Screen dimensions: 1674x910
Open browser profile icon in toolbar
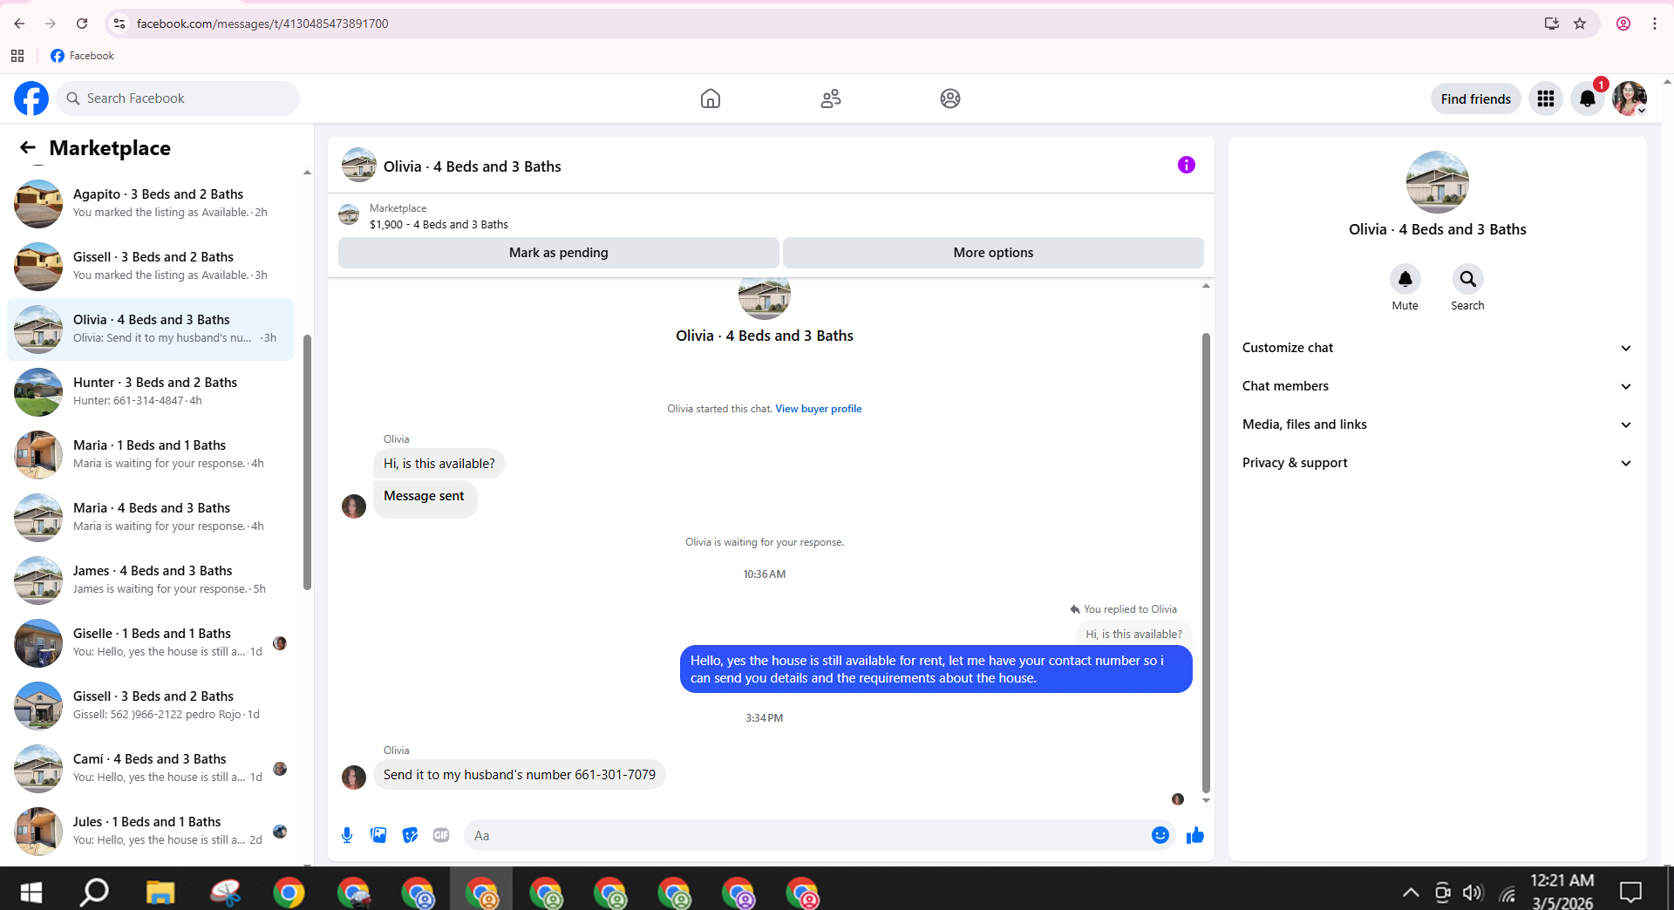(x=1623, y=24)
